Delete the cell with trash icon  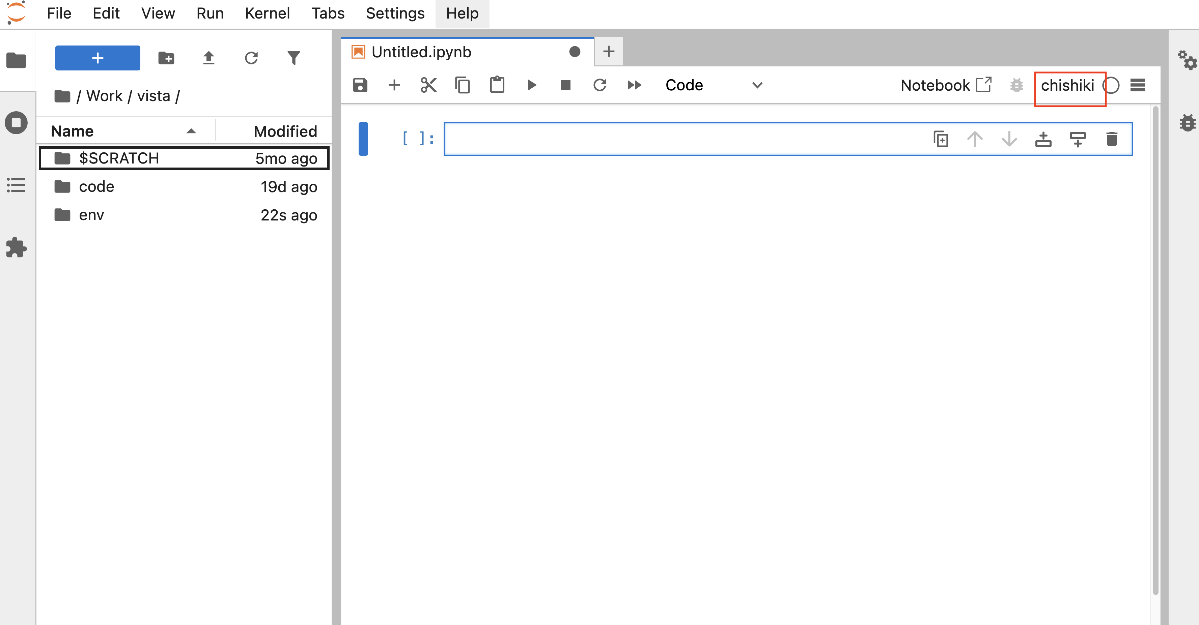[1112, 139]
